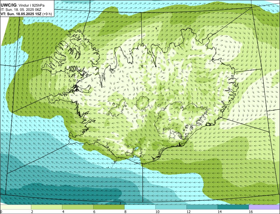Click the legend label '8'

[125, 212]
